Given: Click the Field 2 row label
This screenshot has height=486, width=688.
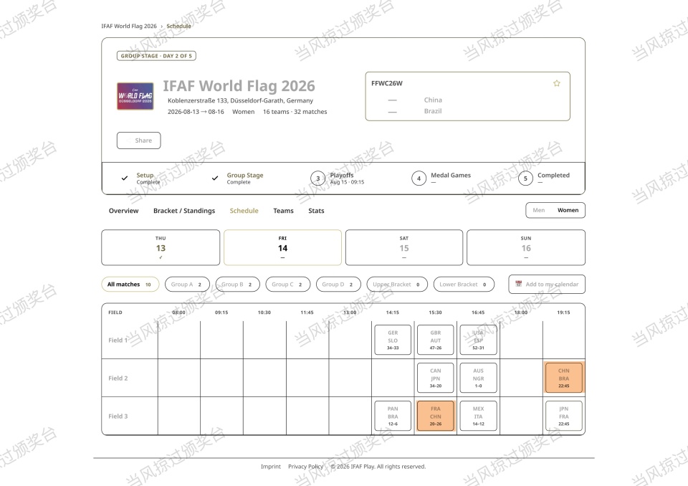Looking at the screenshot, I should [x=118, y=378].
